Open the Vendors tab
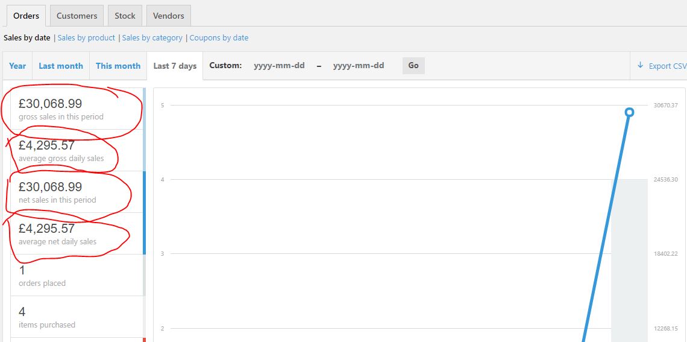 pos(168,16)
